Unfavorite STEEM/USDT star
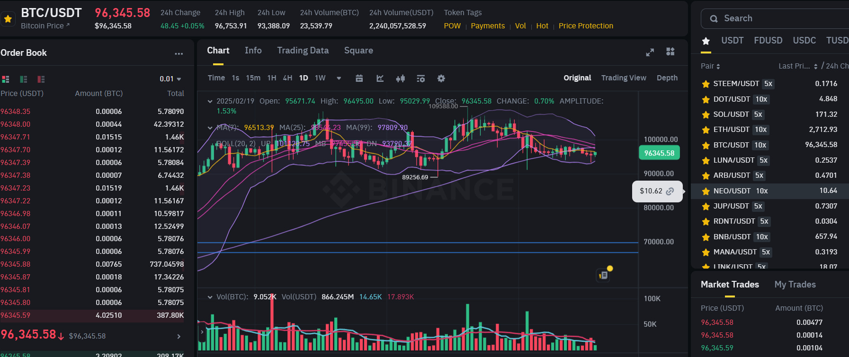Image resolution: width=849 pixels, height=357 pixels. (706, 84)
